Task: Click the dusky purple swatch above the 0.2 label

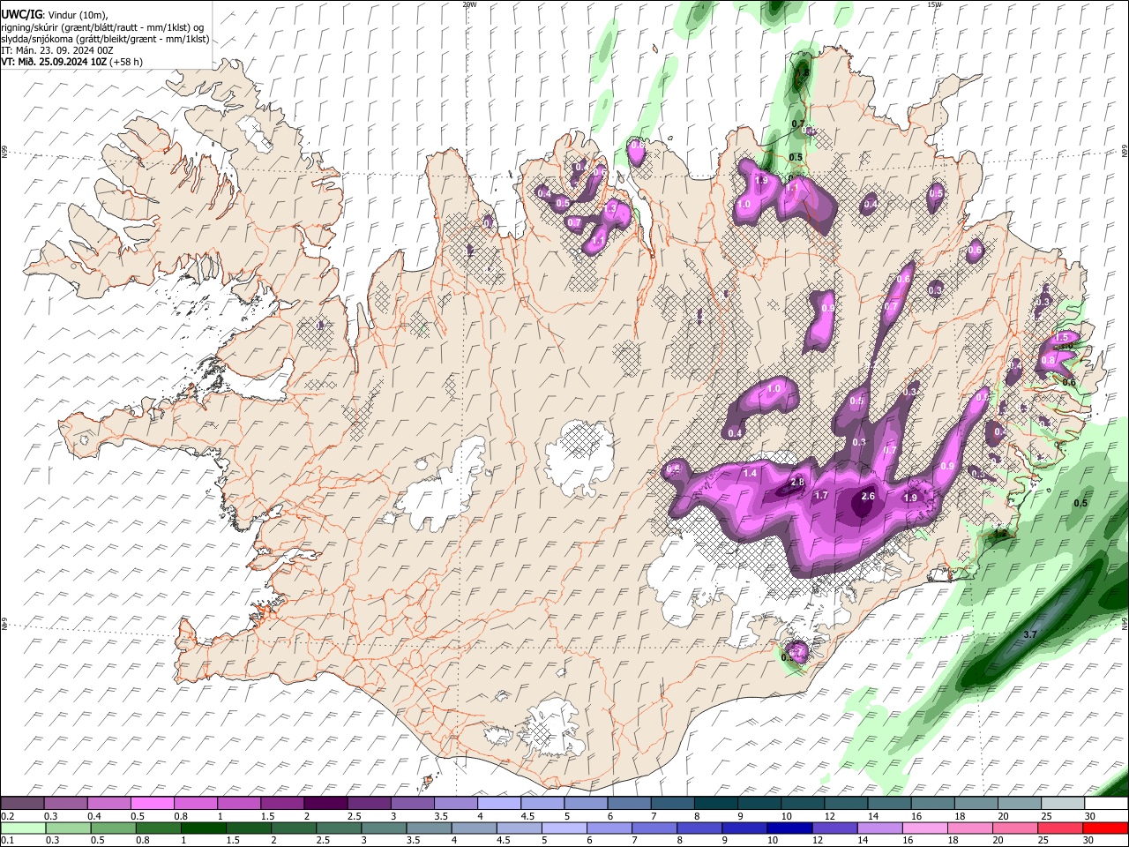Action: [x=23, y=804]
